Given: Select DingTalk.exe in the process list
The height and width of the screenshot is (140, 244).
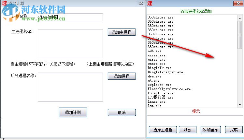Looking at the screenshot, I should pos(160,68).
